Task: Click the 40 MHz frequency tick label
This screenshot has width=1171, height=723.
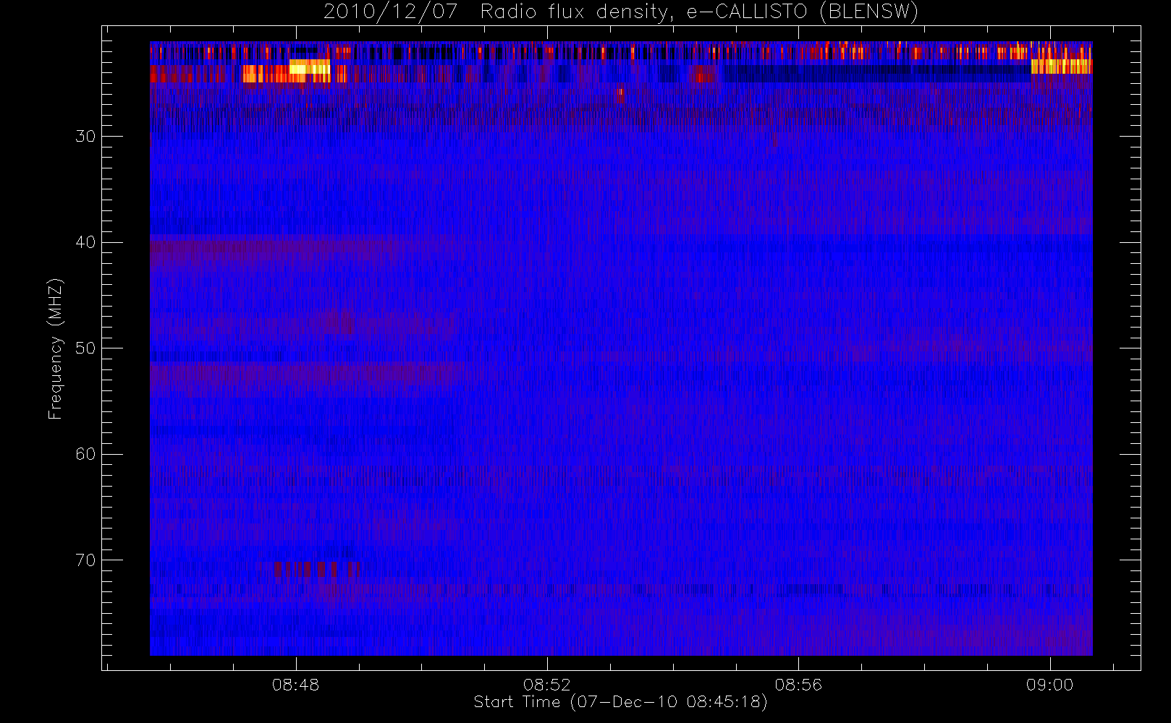Action: point(85,242)
